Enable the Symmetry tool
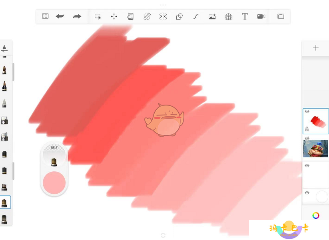The width and height of the screenshot is (329, 240). click(163, 16)
